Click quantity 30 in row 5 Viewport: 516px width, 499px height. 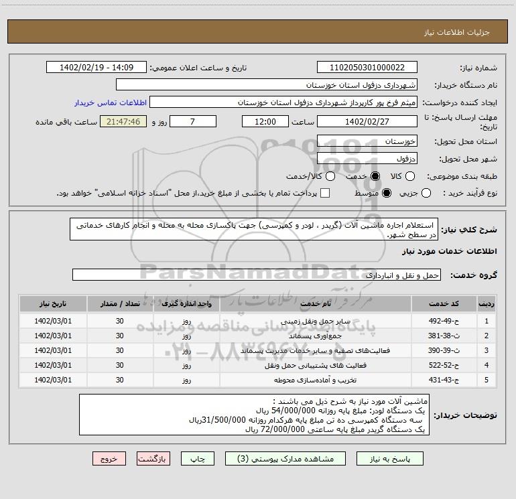[x=120, y=380]
